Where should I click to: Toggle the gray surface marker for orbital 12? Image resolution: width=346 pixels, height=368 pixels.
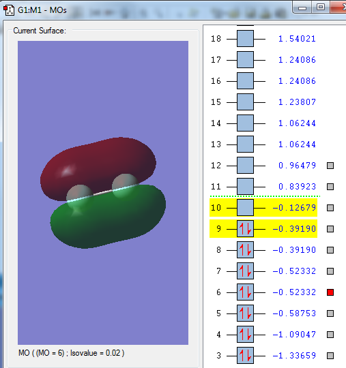[330, 166]
